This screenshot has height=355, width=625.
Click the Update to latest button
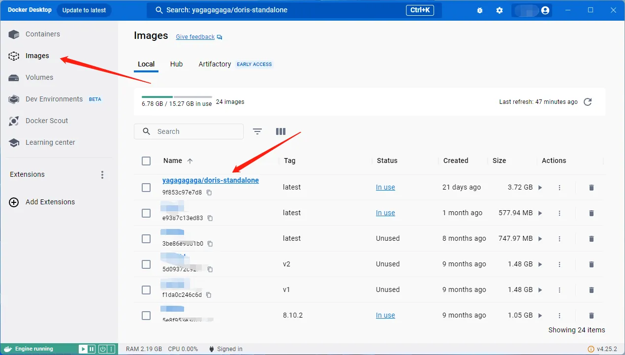pyautogui.click(x=84, y=10)
